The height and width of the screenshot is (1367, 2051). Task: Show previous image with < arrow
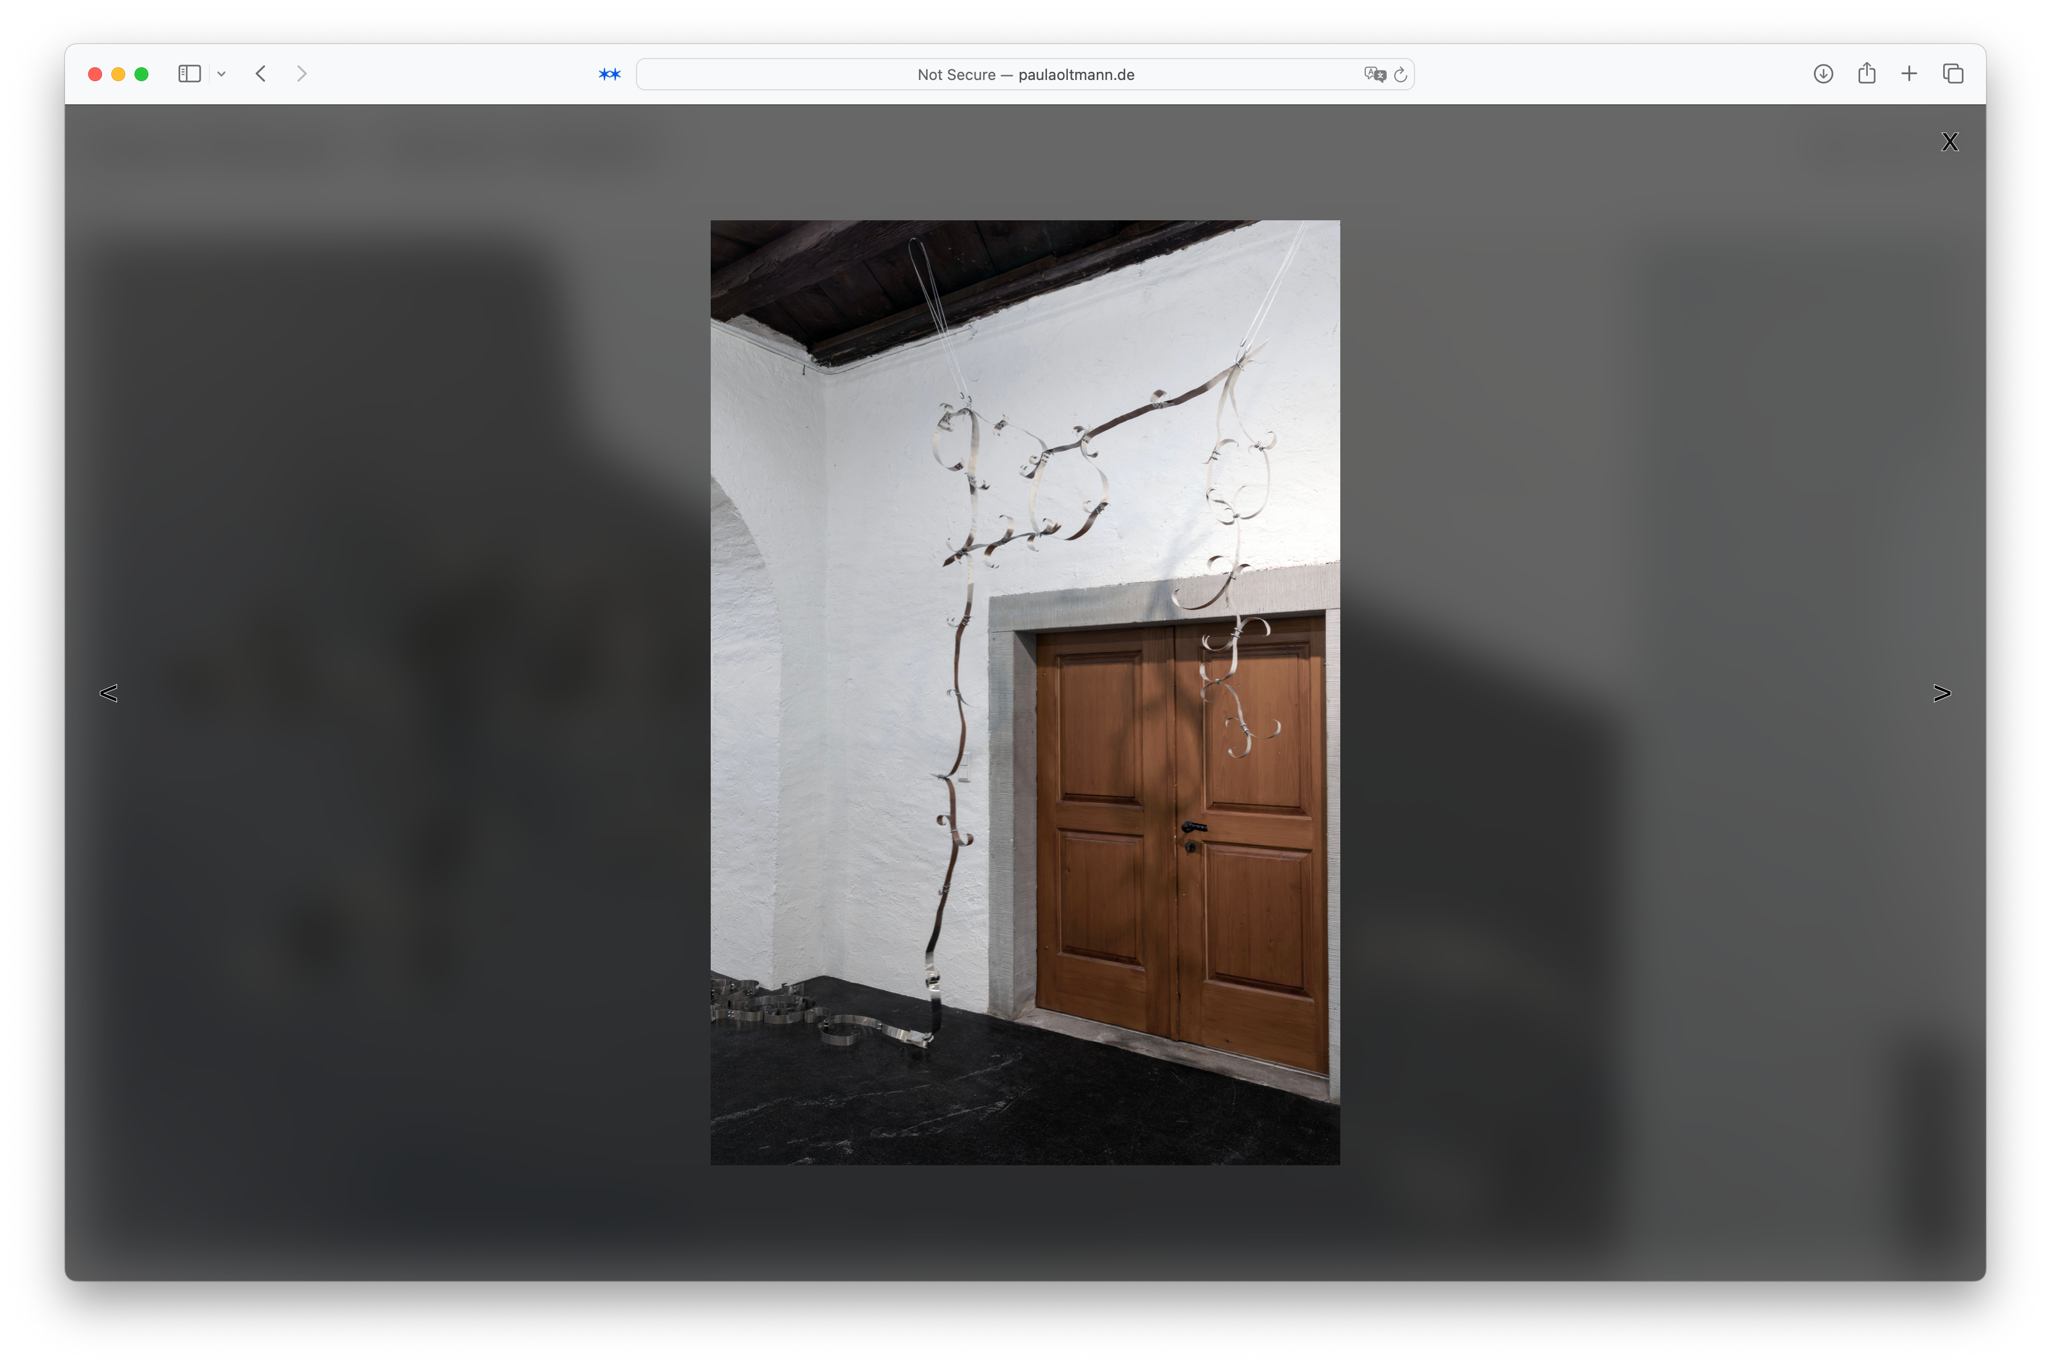pos(109,693)
